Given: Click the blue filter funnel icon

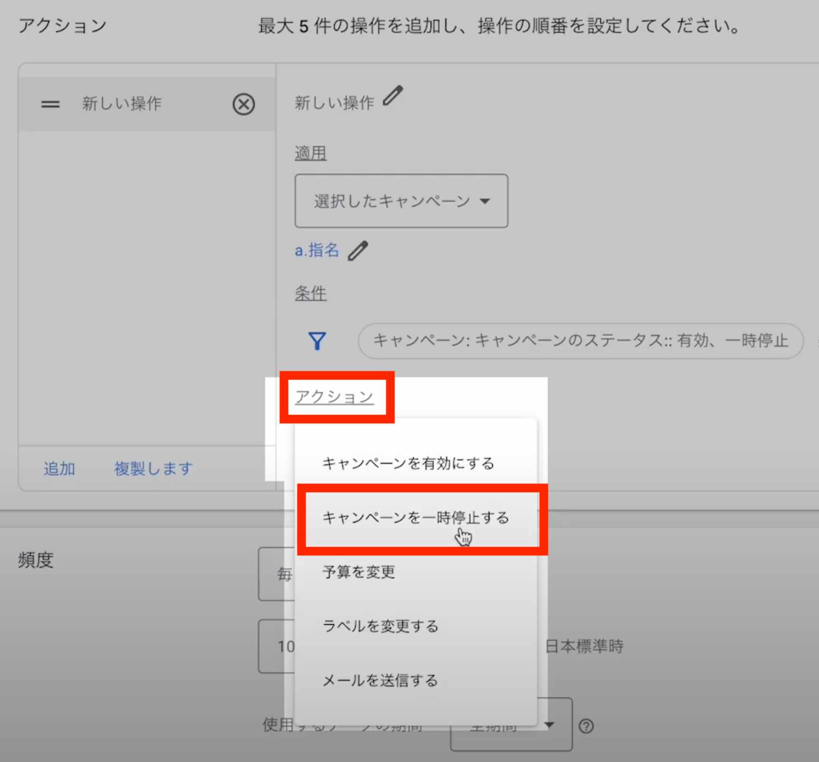Looking at the screenshot, I should pos(317,341).
